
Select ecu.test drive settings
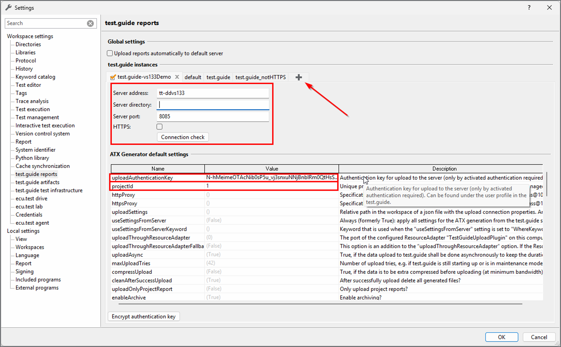pos(31,198)
